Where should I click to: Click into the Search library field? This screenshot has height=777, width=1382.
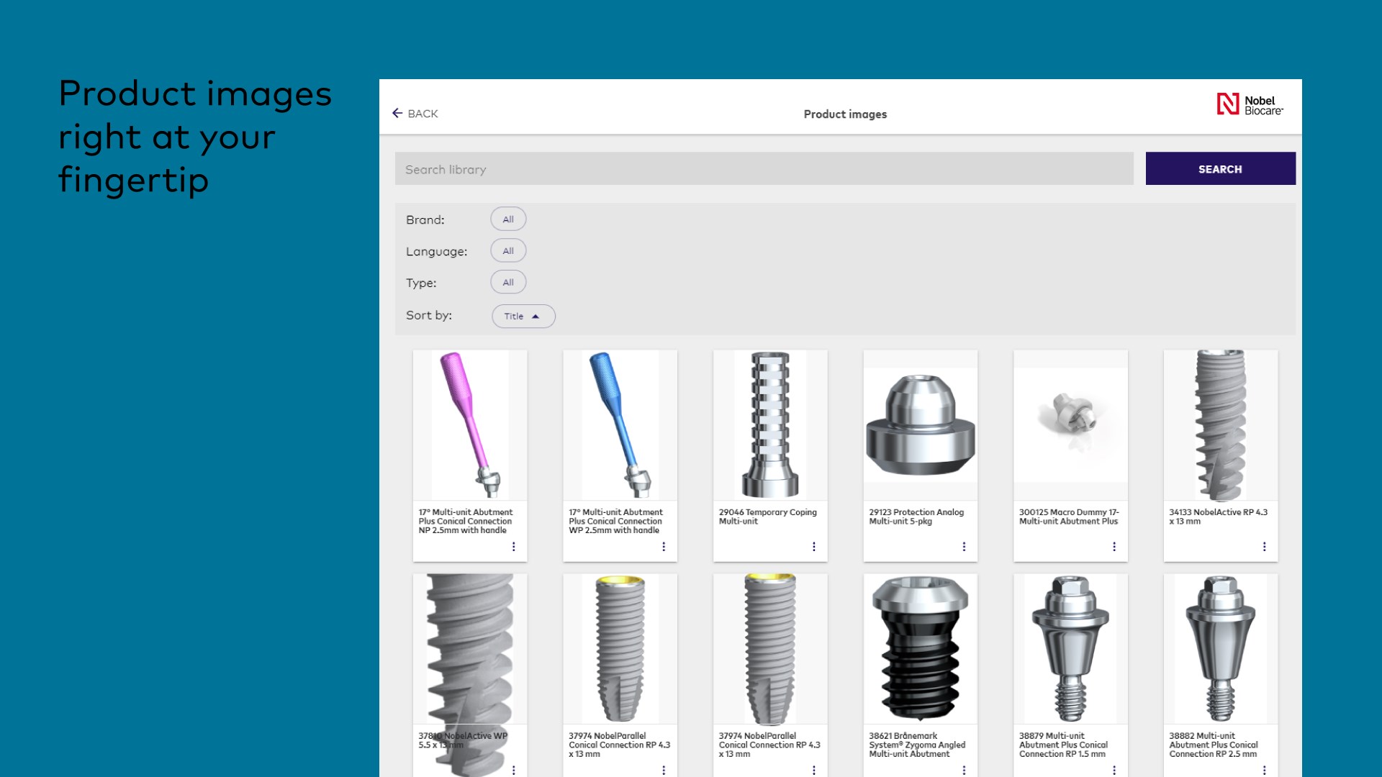[764, 169]
